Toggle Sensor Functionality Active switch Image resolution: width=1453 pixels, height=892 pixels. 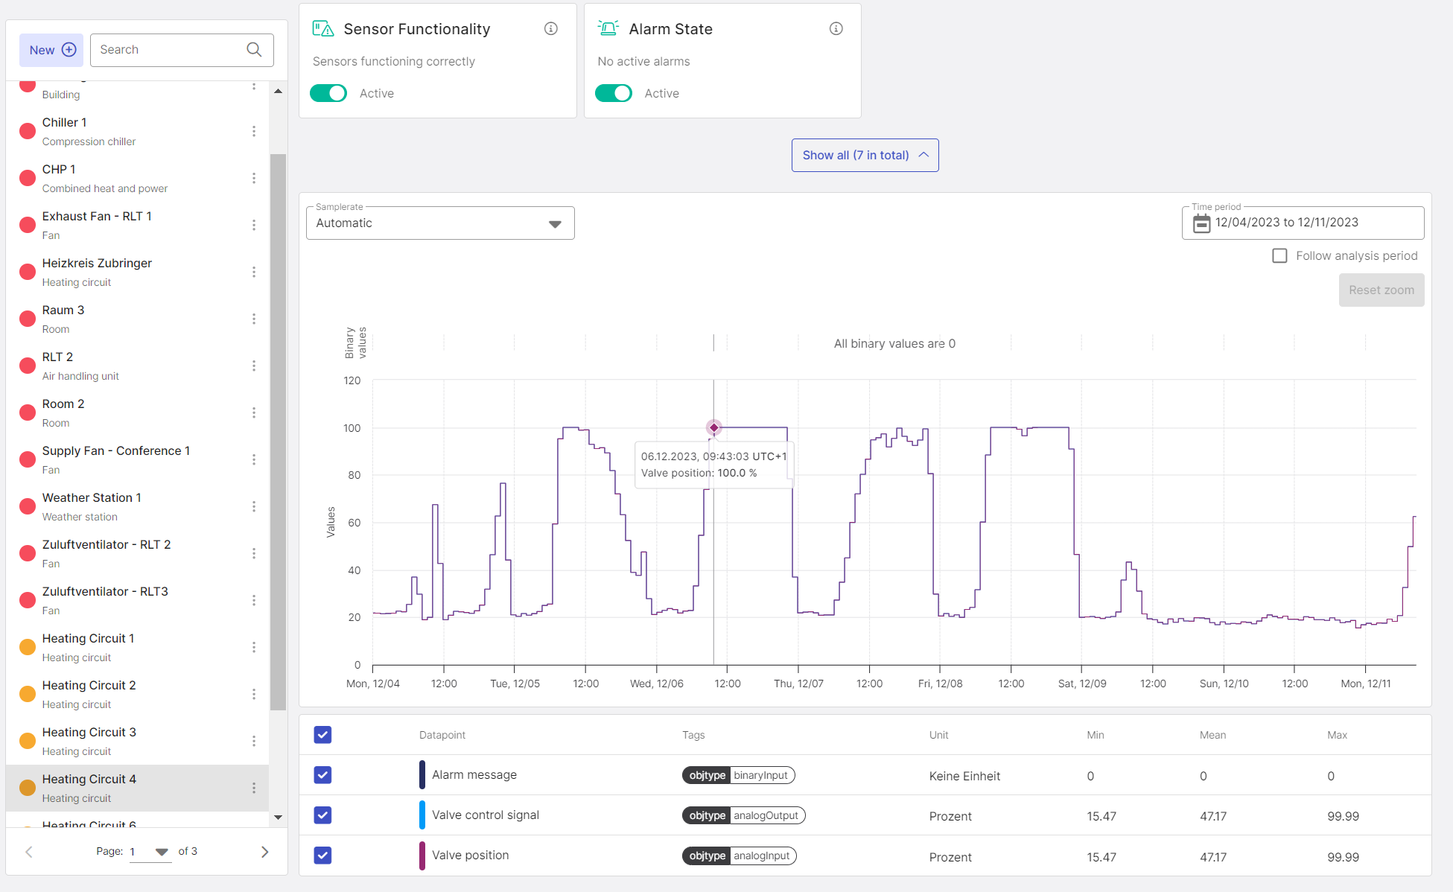pos(328,93)
